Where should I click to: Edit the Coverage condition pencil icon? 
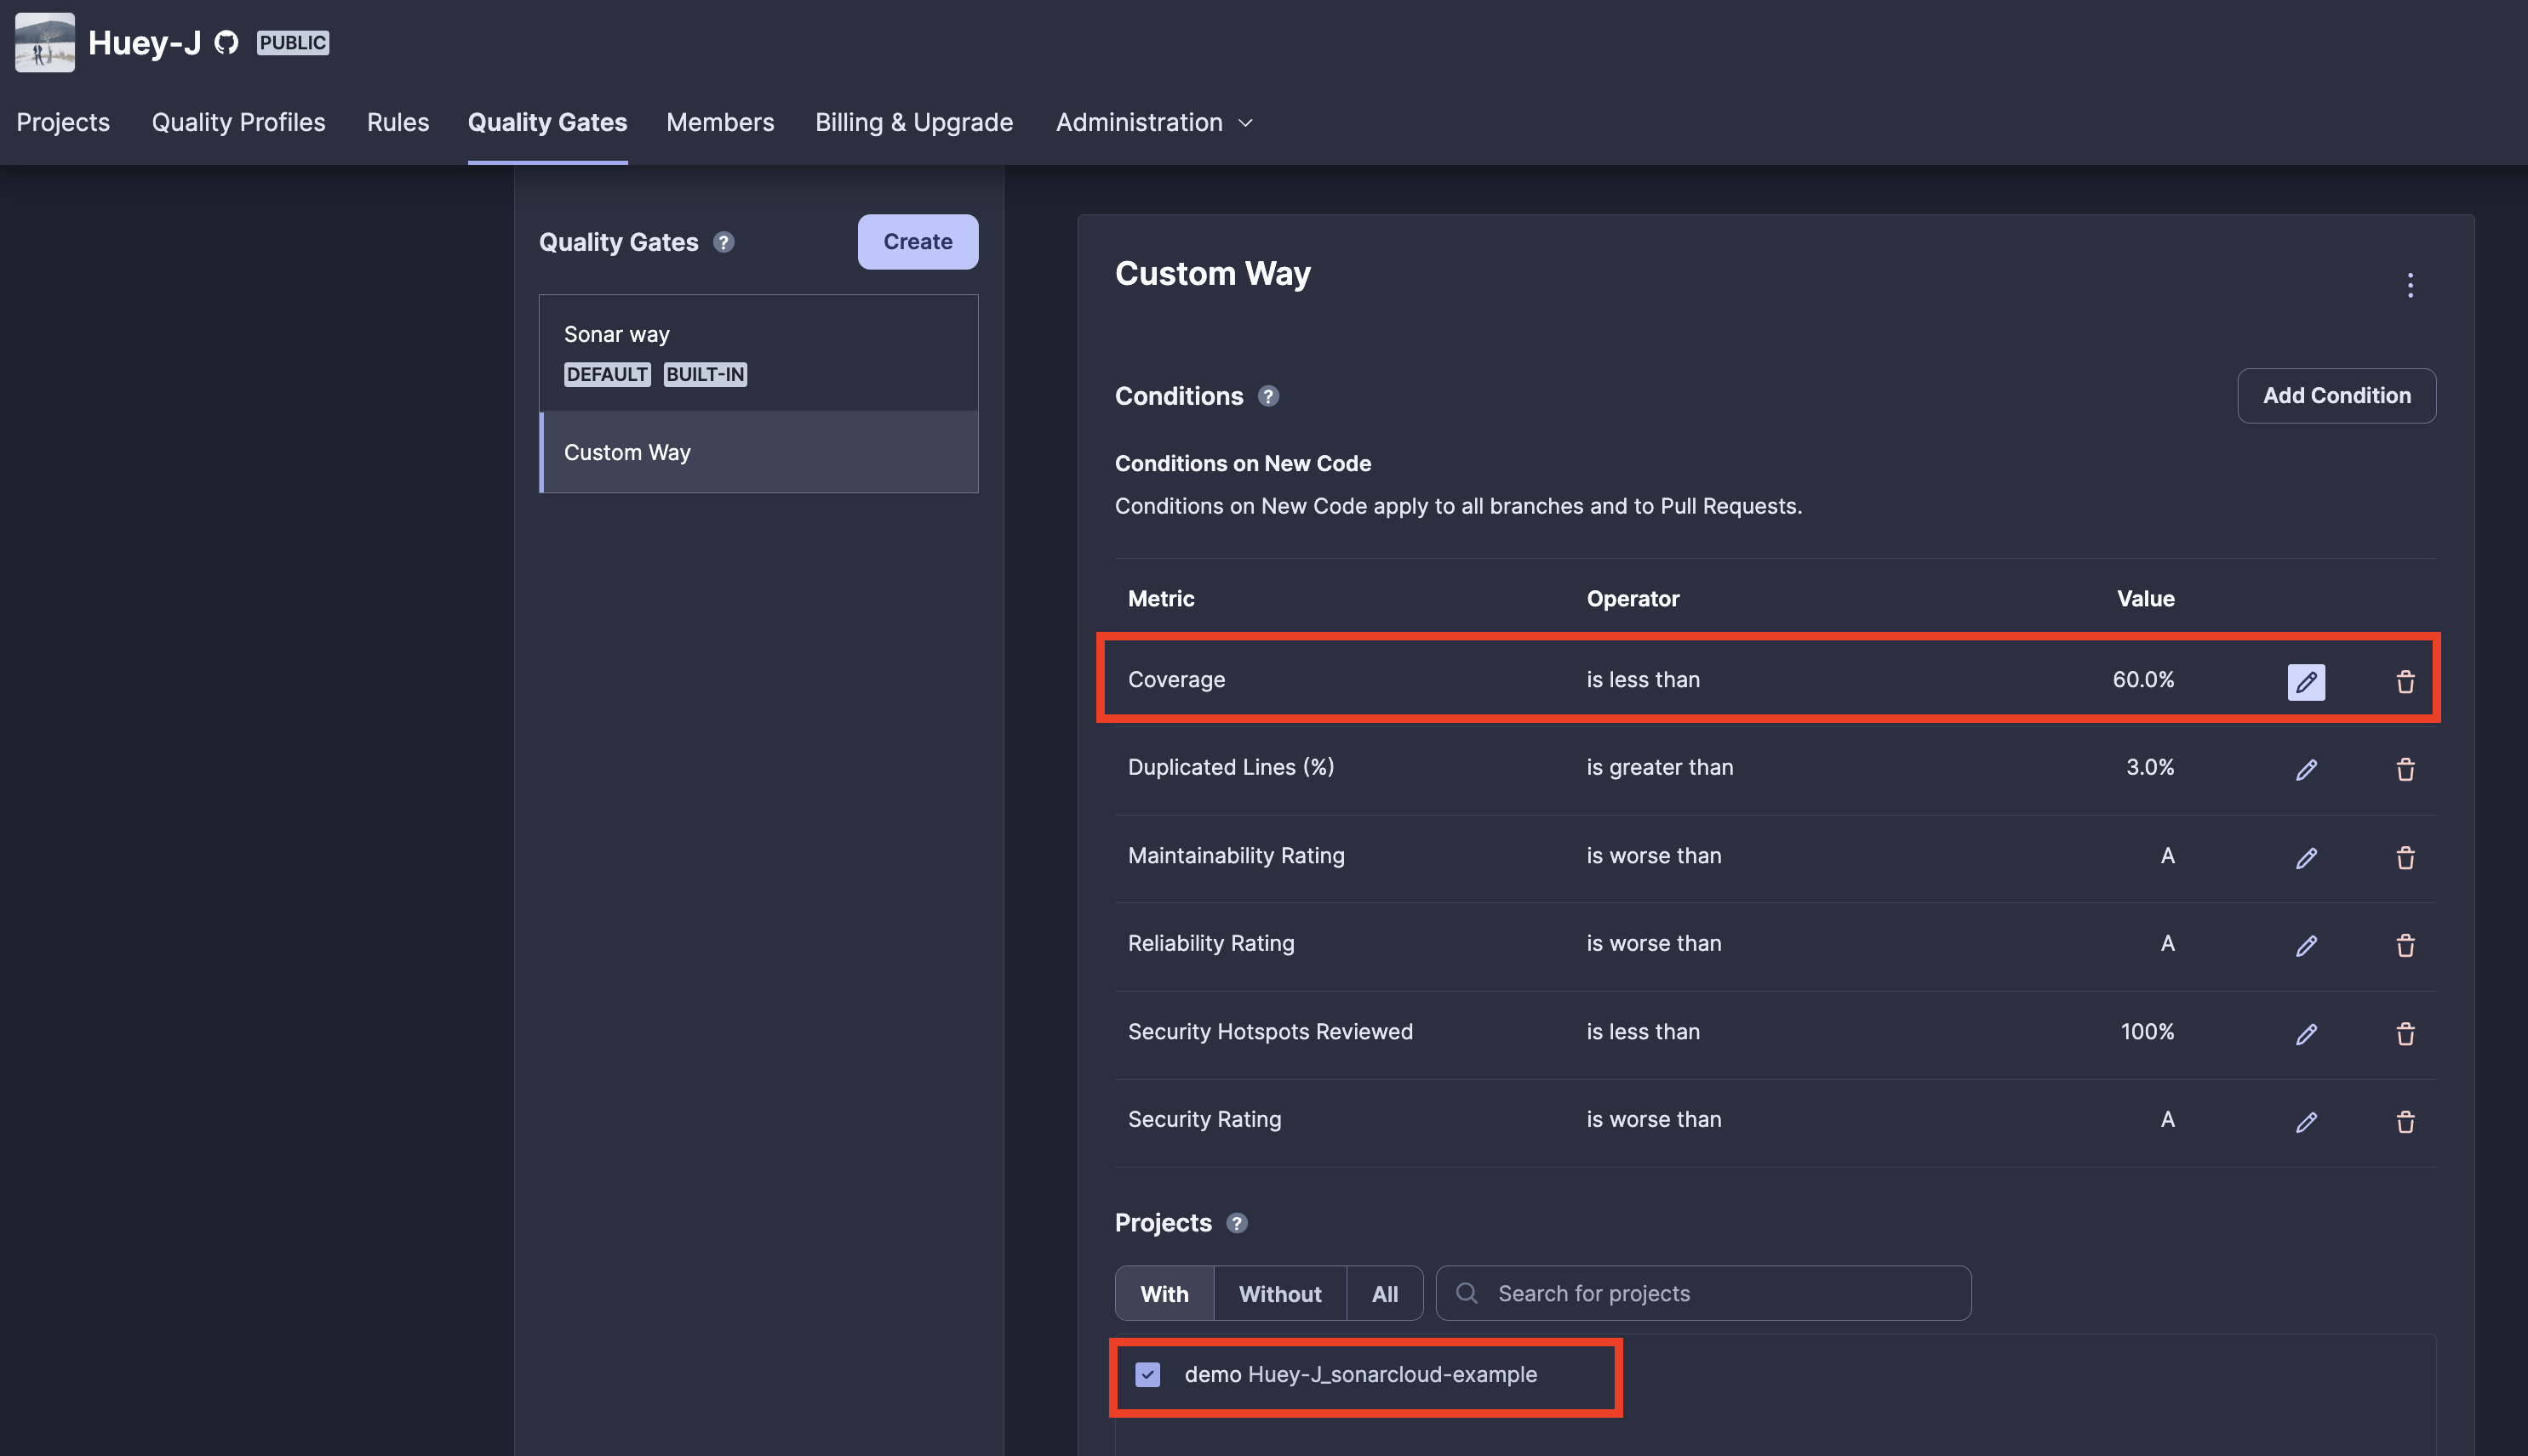[2306, 682]
